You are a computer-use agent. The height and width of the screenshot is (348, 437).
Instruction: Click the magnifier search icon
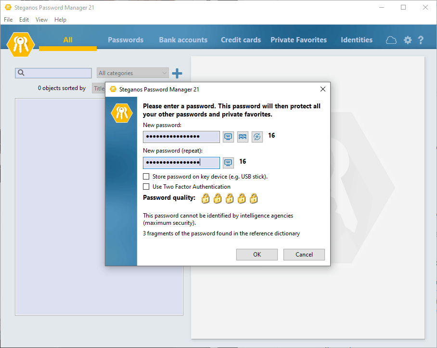pos(21,73)
